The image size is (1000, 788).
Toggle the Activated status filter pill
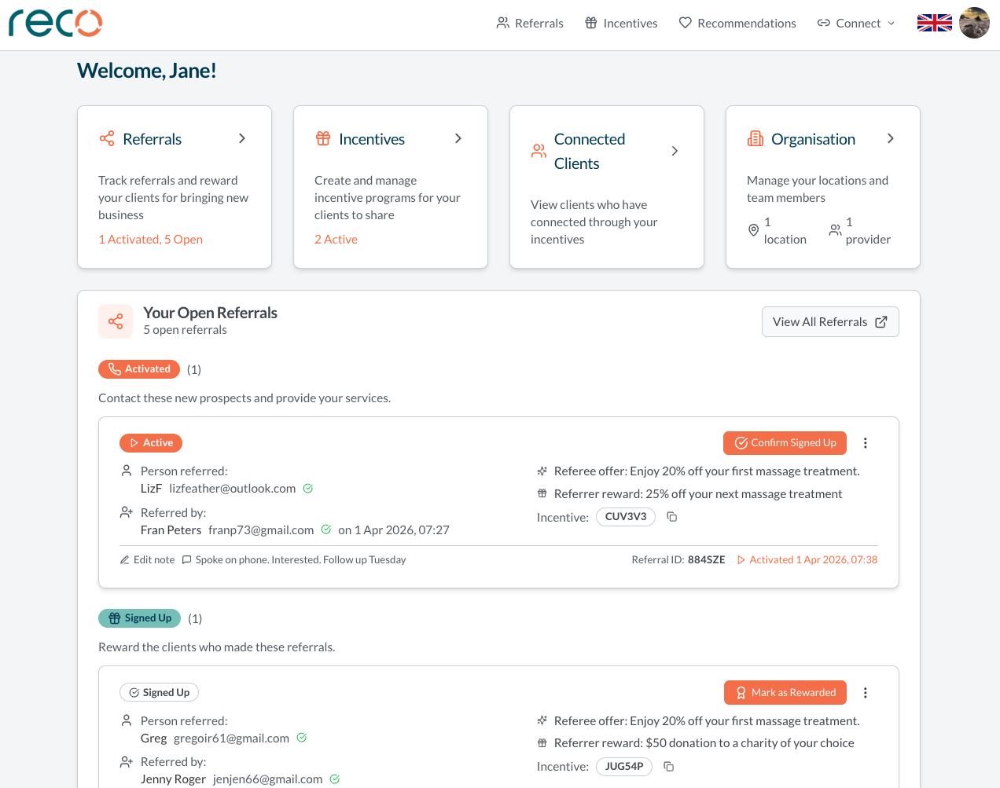pos(139,368)
